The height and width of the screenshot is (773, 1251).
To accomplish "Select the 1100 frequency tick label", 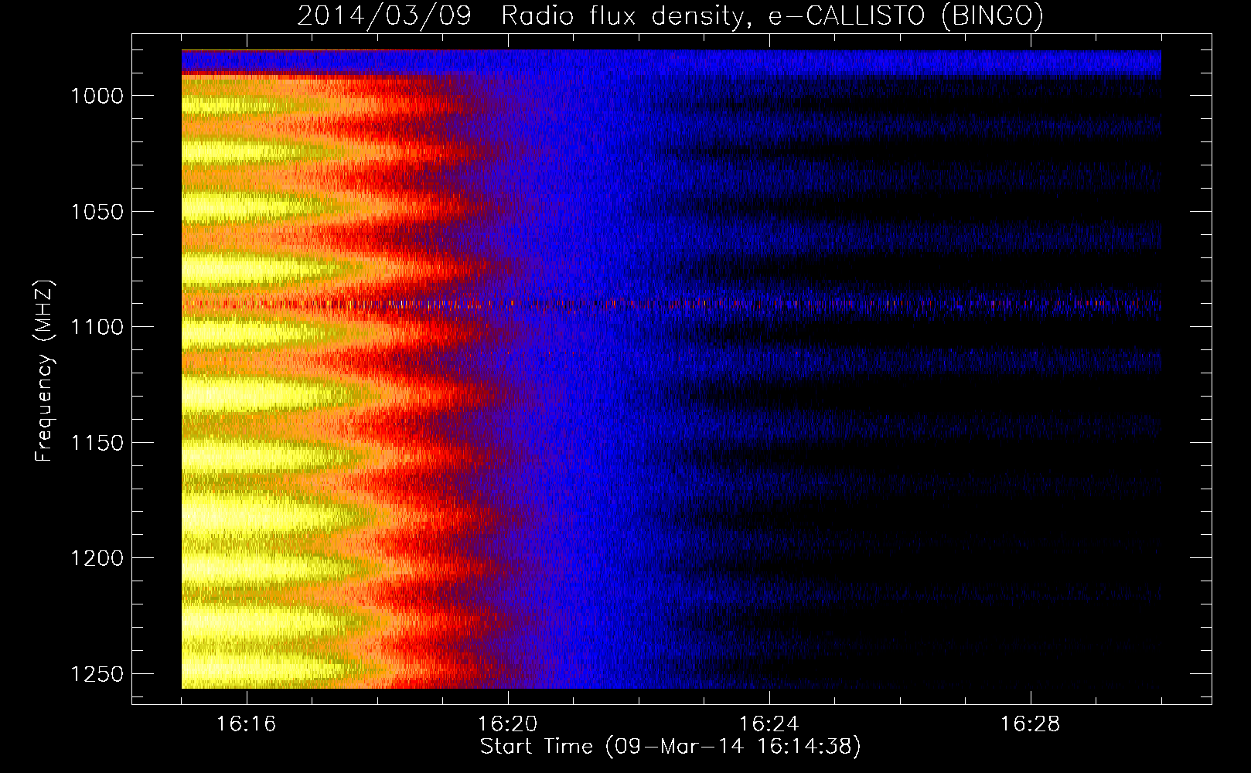I will tap(97, 327).
